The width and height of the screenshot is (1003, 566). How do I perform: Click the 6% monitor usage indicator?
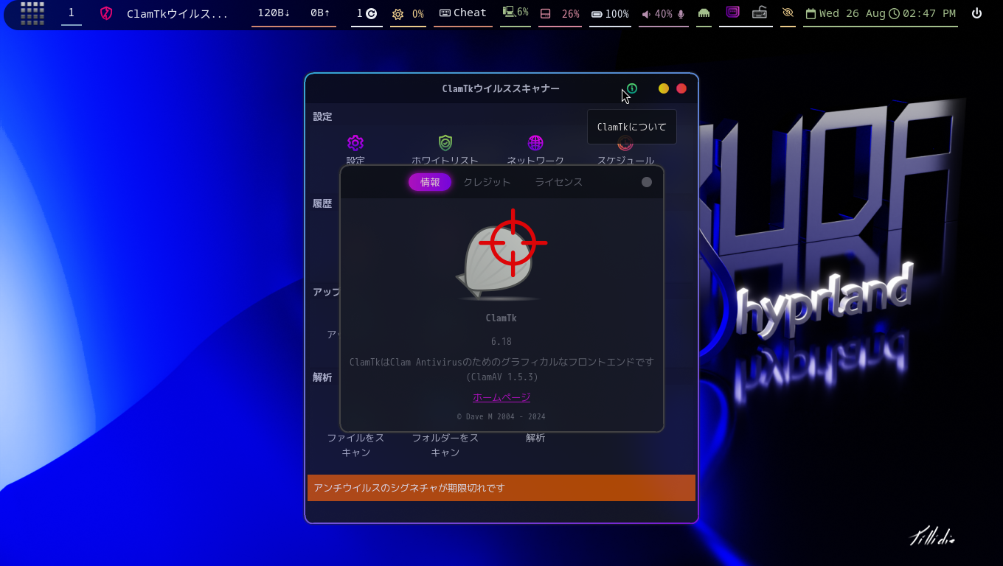click(516, 12)
